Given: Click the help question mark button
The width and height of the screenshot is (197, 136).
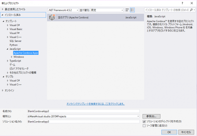Looking at the screenshot, I should 182,3.
